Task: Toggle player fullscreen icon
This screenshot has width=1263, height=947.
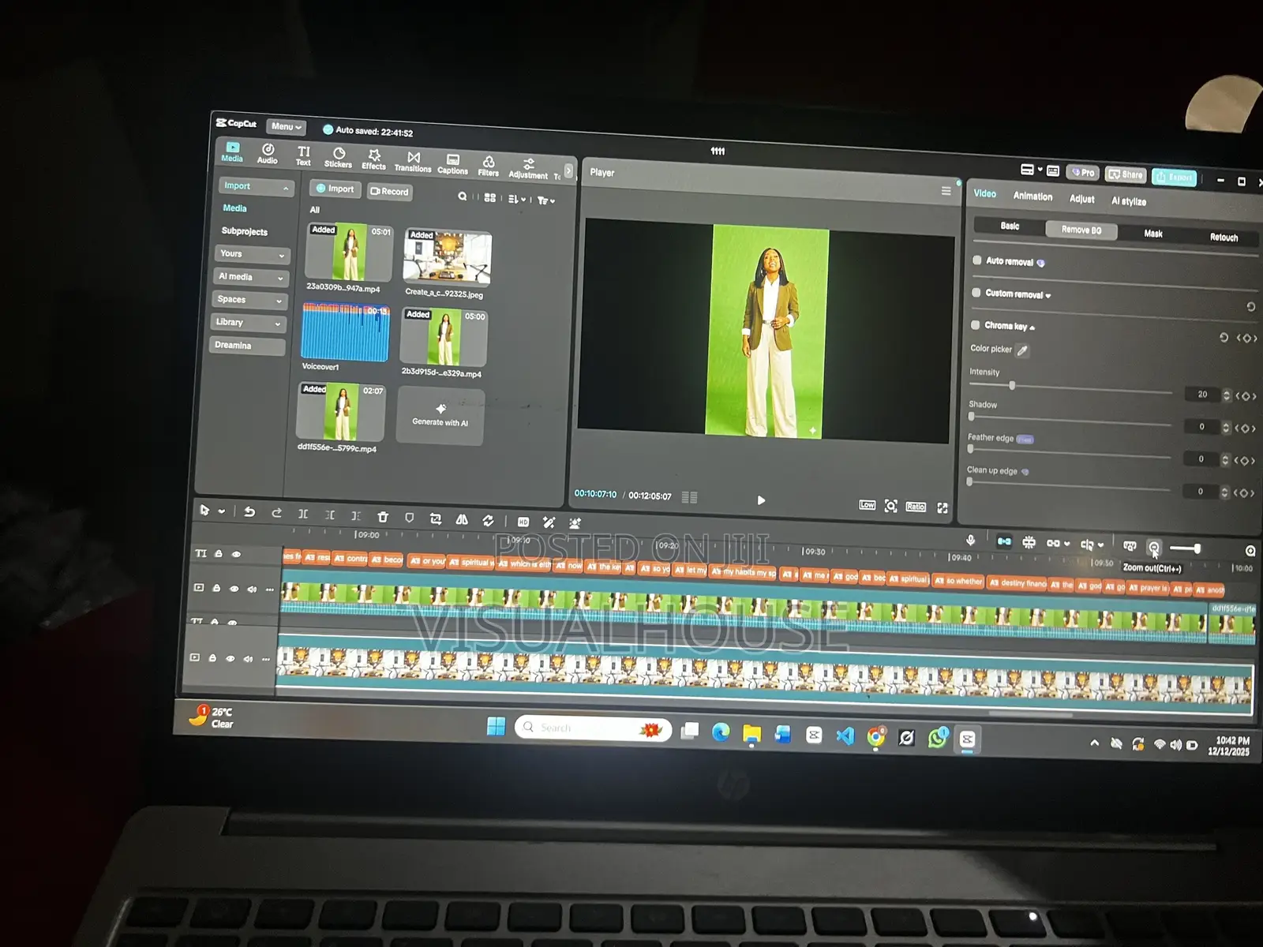Action: 943,507
